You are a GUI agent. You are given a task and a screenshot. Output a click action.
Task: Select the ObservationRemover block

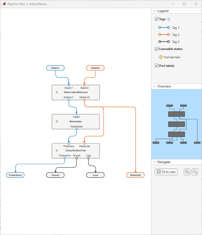[76, 92]
